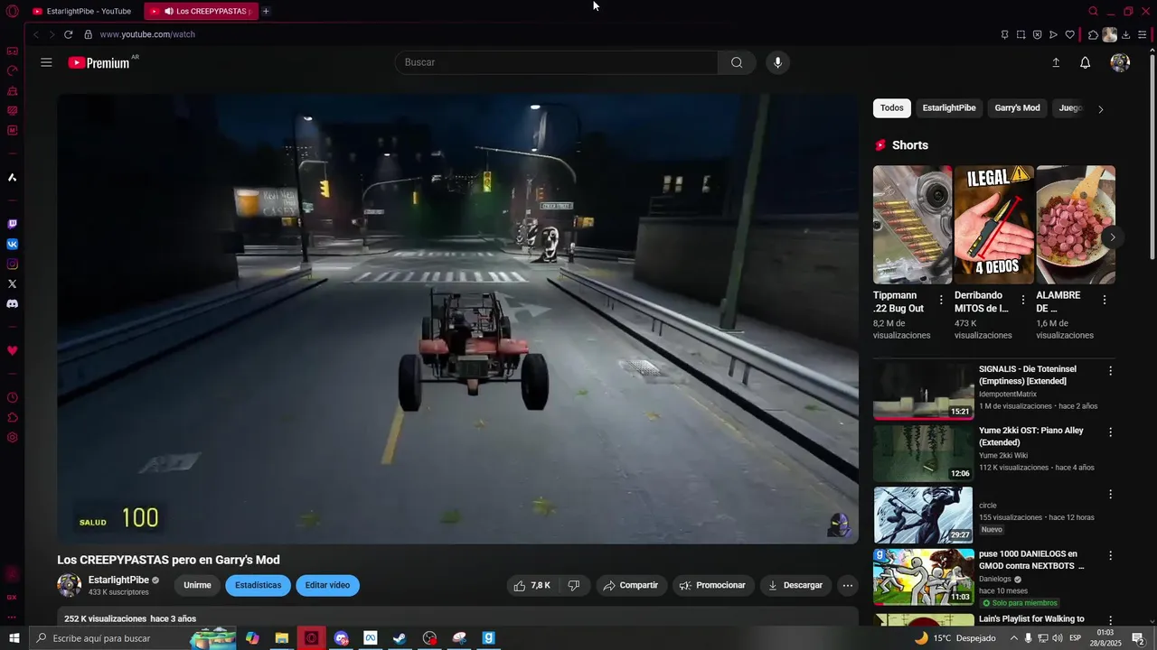Open a new browser tab with plus button
This screenshot has height=650, width=1157.
pyautogui.click(x=266, y=11)
